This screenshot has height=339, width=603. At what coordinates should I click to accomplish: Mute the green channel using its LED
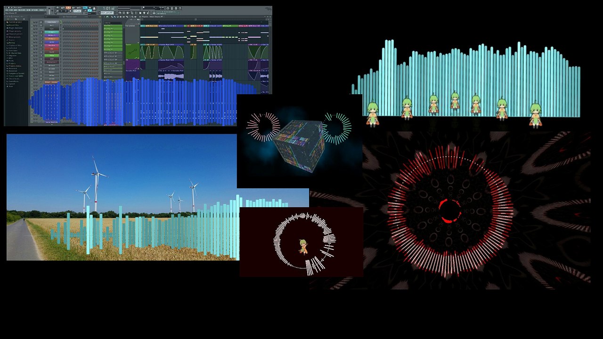32,56
